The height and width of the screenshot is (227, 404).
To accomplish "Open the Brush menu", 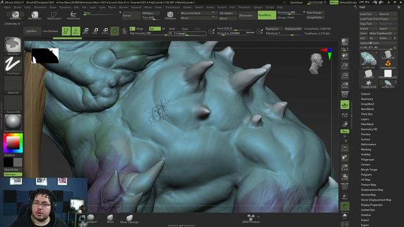I will (x=18, y=7).
